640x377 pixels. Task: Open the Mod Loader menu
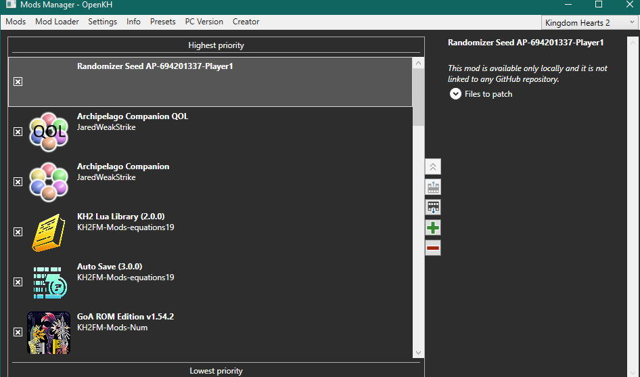[x=57, y=22]
